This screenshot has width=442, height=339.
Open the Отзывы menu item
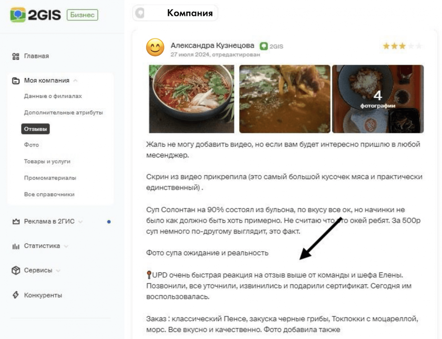(35, 129)
